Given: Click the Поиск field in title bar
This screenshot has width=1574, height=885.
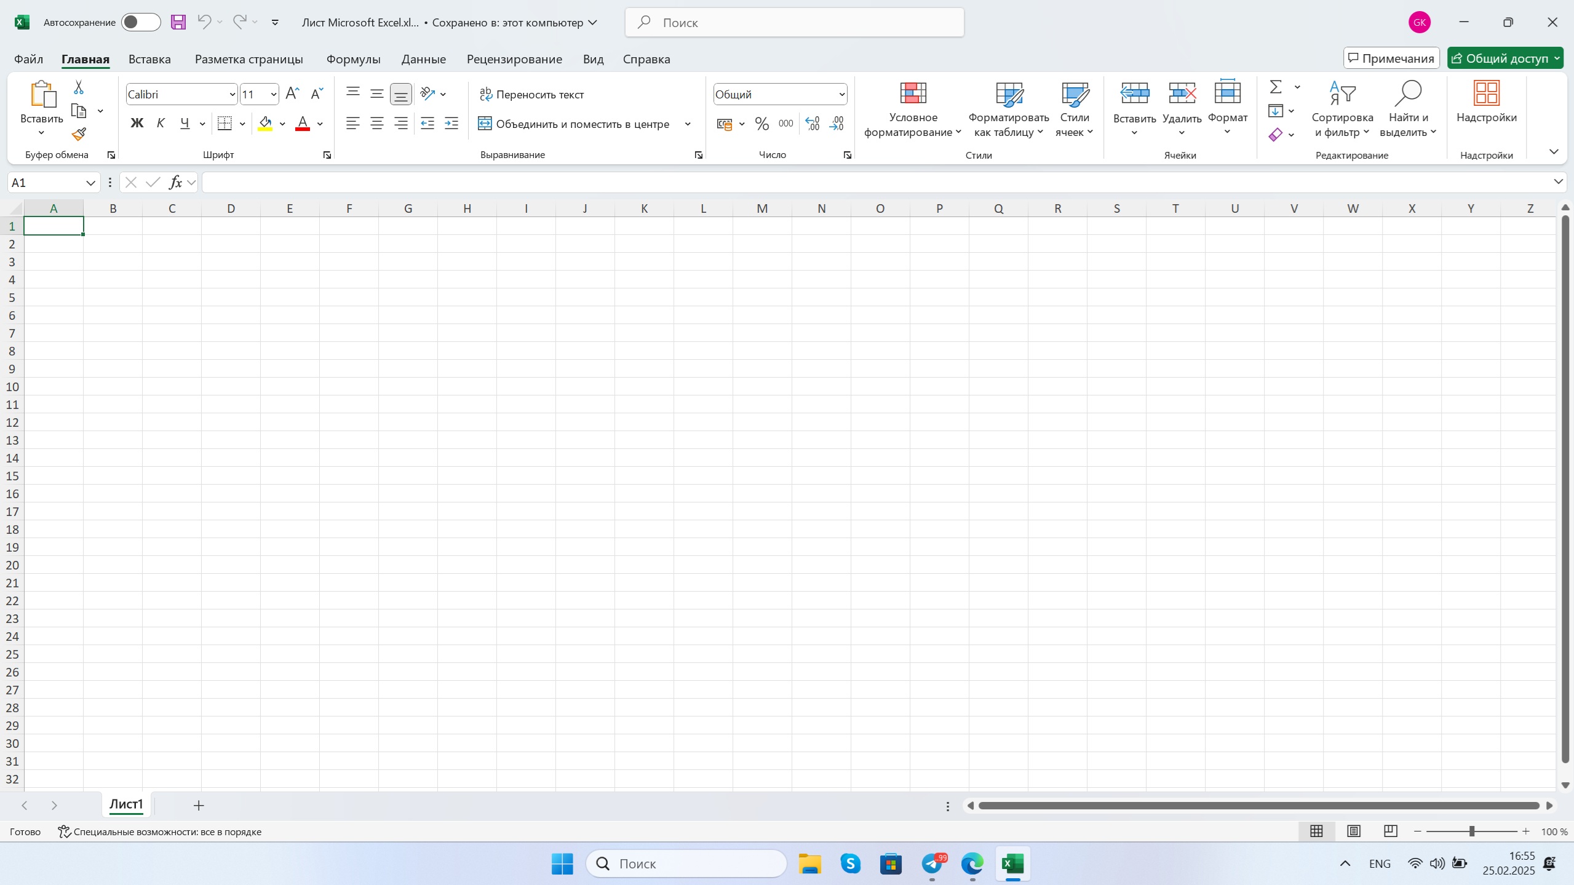Looking at the screenshot, I should pyautogui.click(x=793, y=22).
